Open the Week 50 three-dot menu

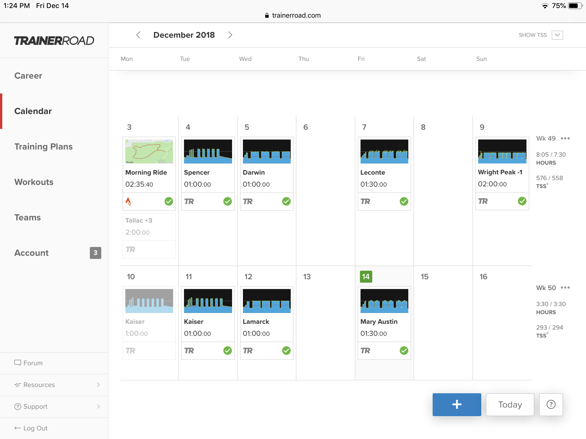pyautogui.click(x=565, y=288)
